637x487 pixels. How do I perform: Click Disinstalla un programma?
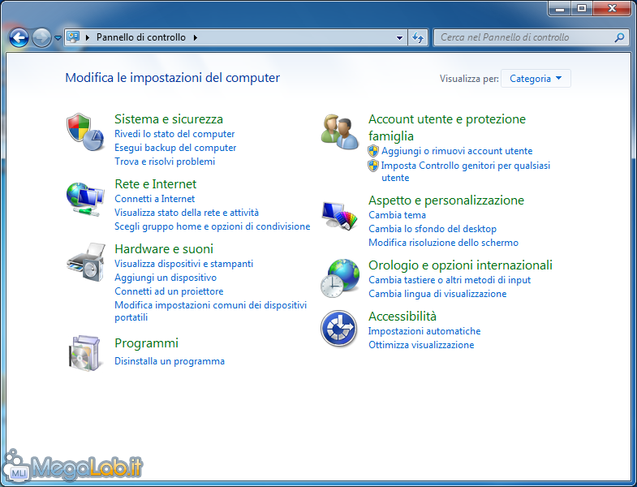pos(170,361)
